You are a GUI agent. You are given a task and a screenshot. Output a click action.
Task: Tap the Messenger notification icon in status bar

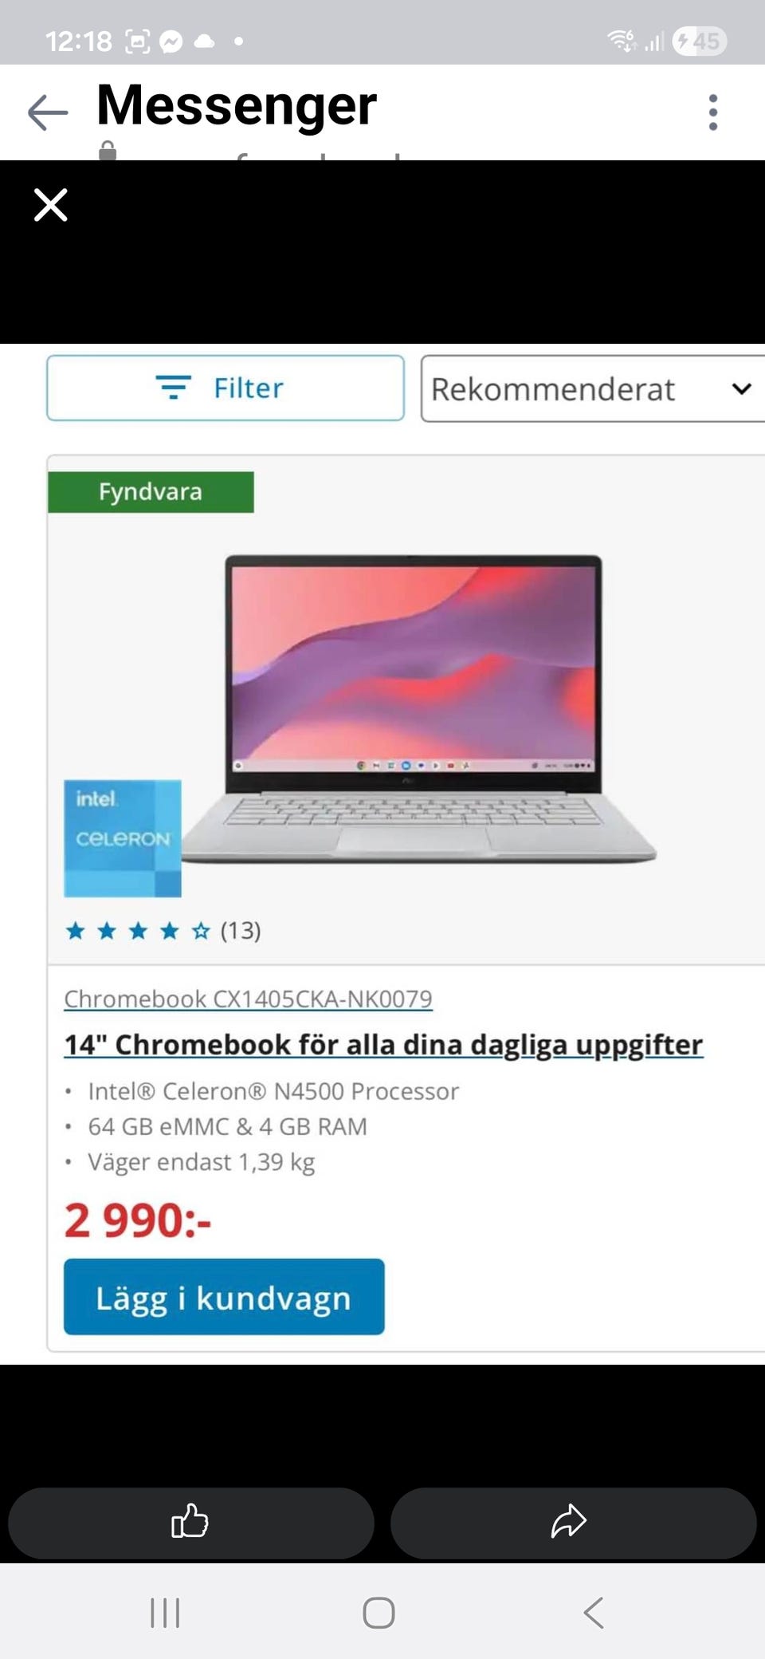(x=171, y=41)
